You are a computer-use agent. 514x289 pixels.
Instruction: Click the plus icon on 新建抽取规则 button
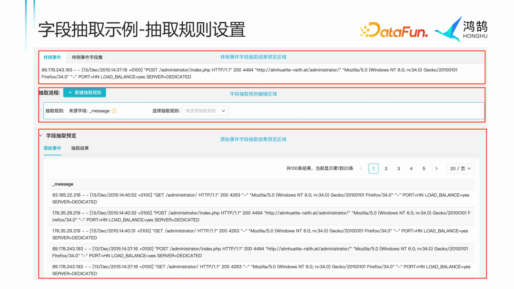tap(69, 93)
